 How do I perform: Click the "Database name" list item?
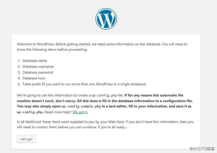pos(35,61)
